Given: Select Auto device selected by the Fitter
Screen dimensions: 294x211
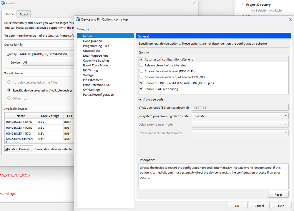Looking at the screenshot, I should click(x=9, y=83).
